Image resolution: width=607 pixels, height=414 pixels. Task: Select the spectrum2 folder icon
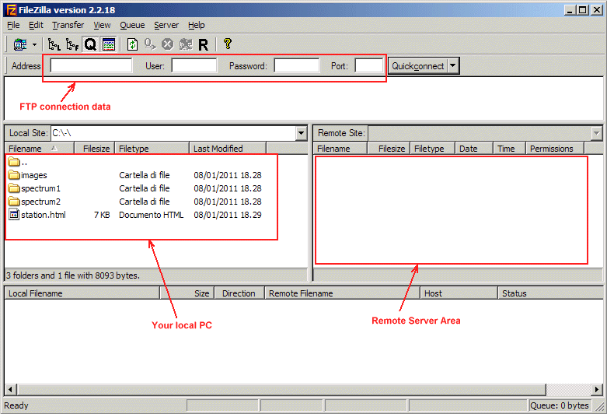coord(14,202)
